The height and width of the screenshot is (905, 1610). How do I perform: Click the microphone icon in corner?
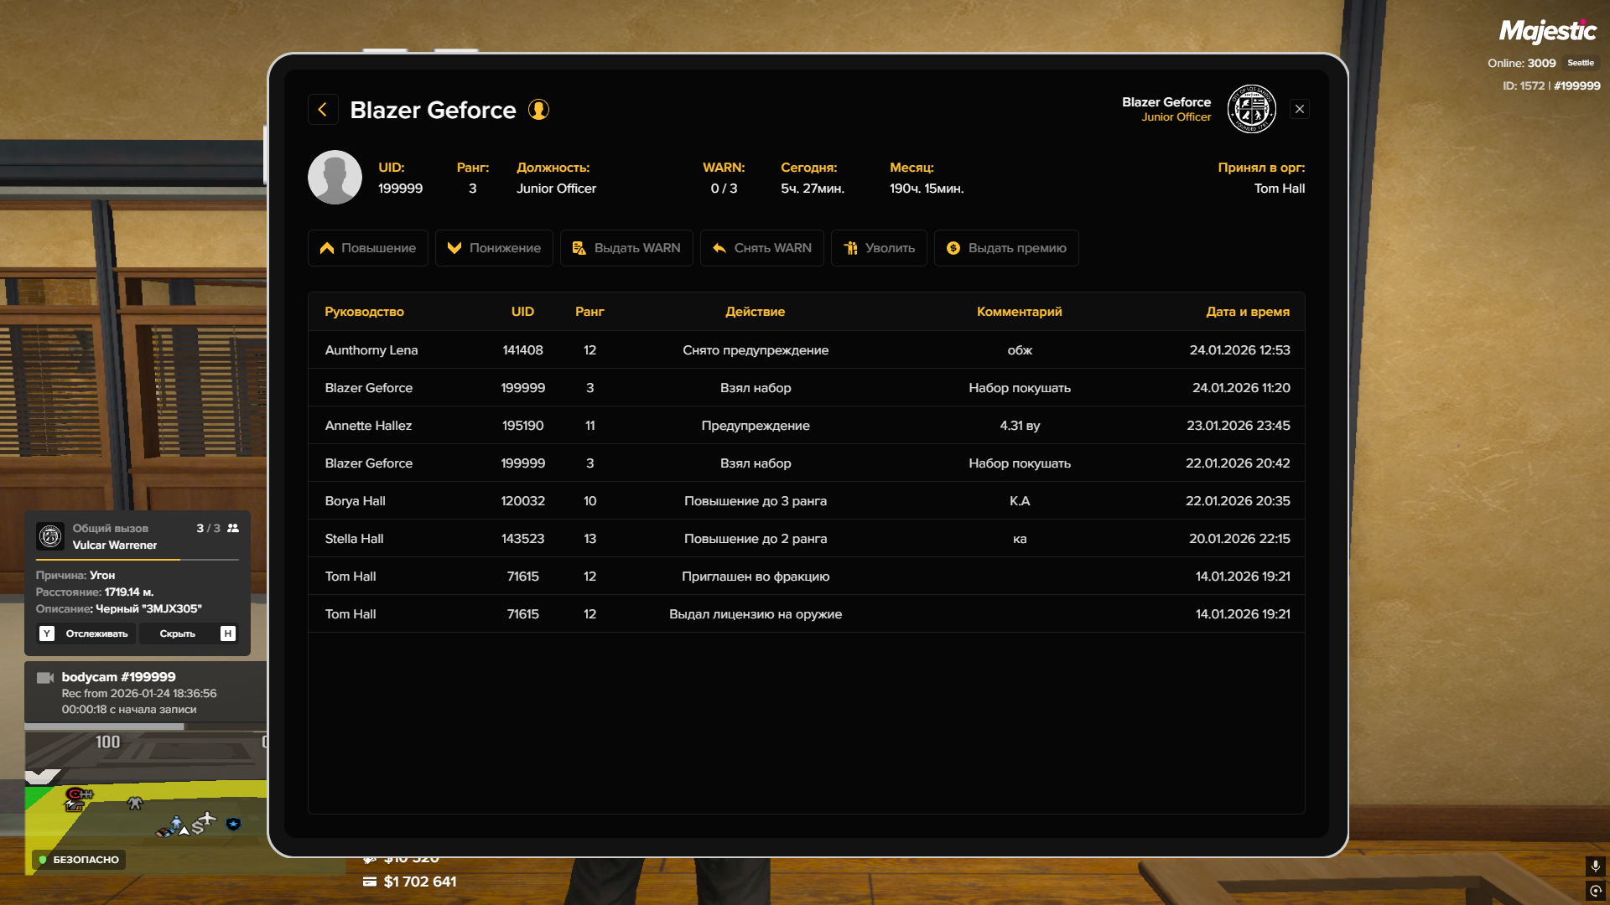(1595, 866)
